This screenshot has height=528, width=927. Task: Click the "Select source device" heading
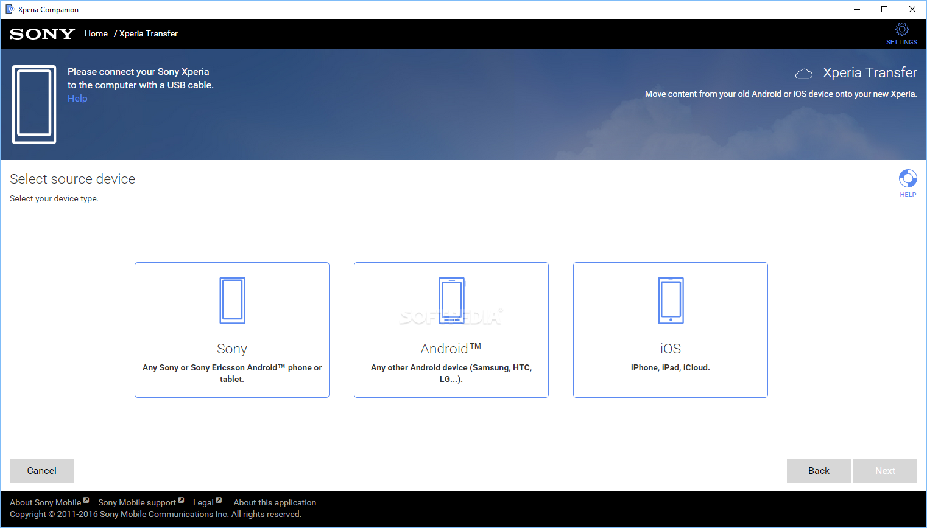[72, 179]
